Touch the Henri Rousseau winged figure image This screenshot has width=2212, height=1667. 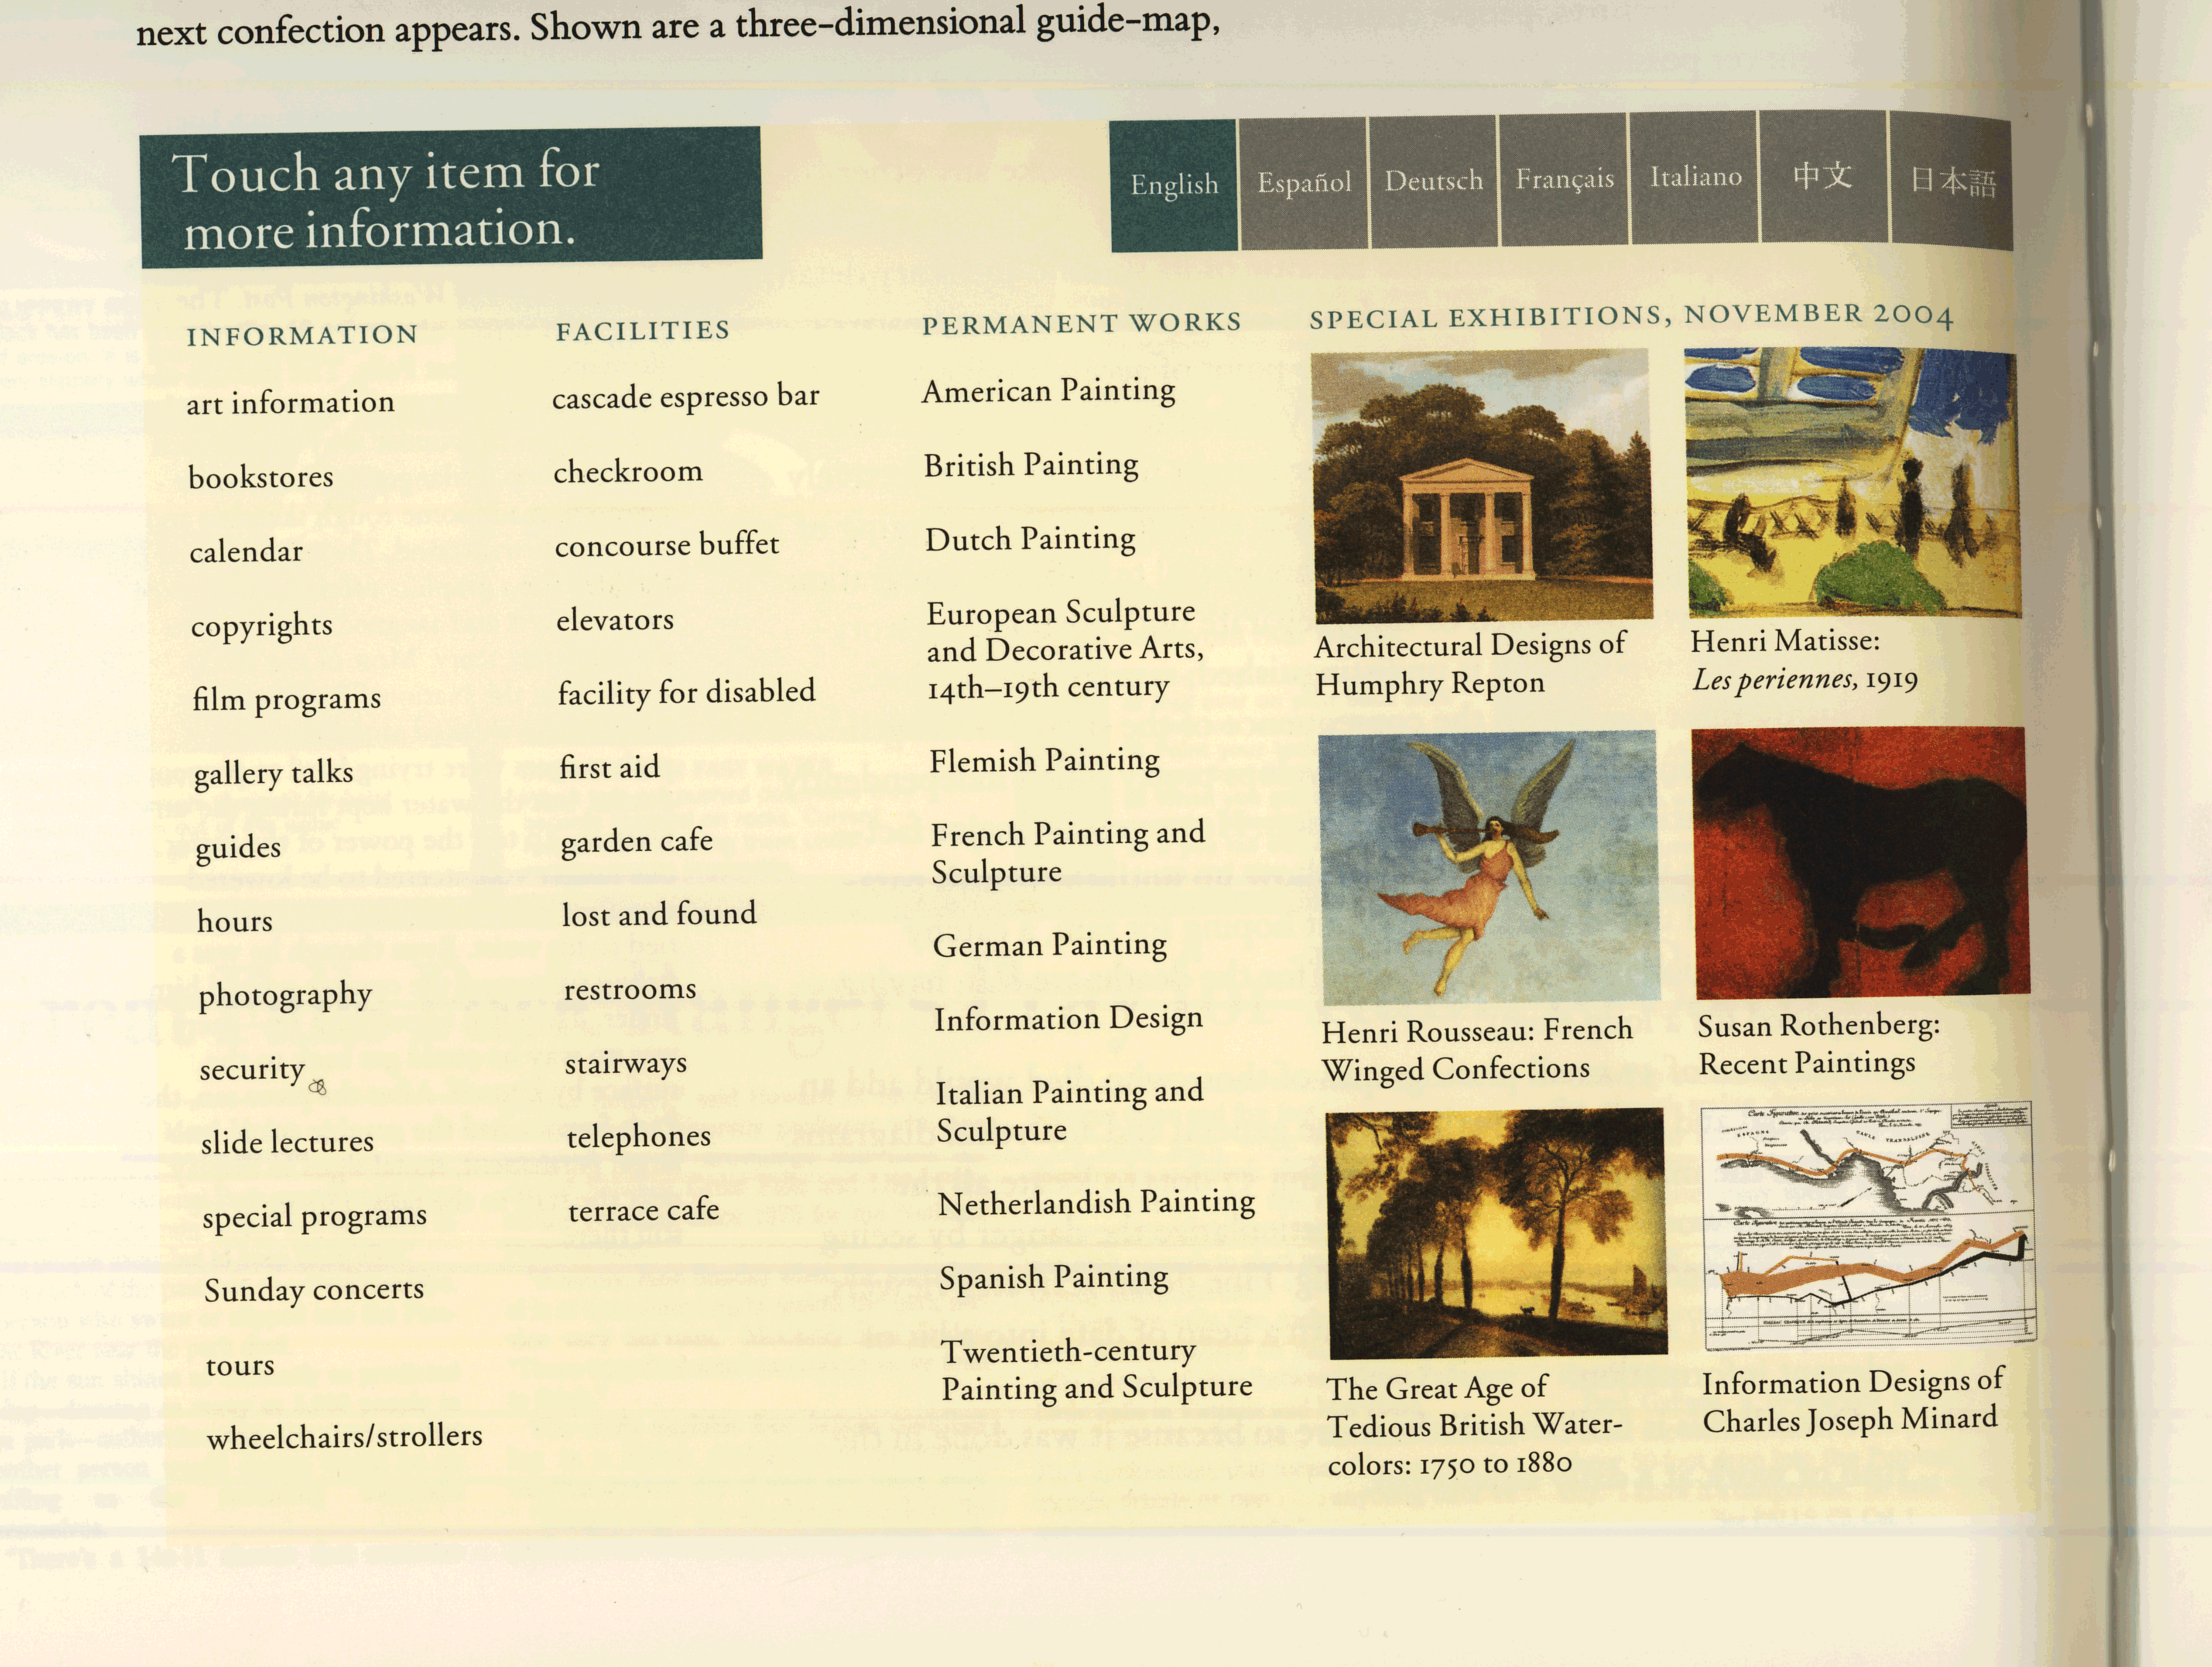(x=1489, y=867)
